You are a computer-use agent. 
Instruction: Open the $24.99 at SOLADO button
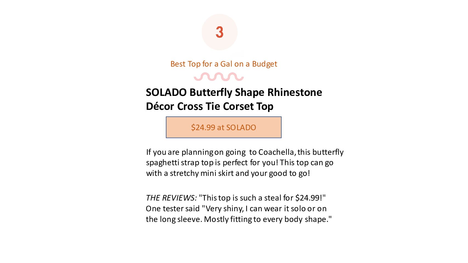pyautogui.click(x=224, y=127)
